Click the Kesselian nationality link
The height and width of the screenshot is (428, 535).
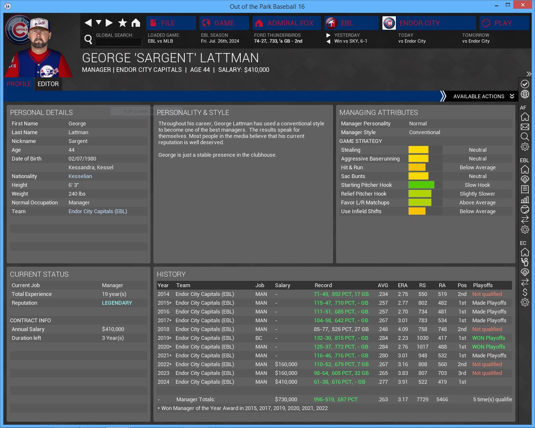pos(80,176)
